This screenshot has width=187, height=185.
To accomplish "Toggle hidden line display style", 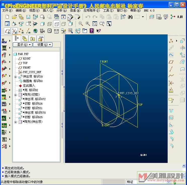I will tap(57, 24).
